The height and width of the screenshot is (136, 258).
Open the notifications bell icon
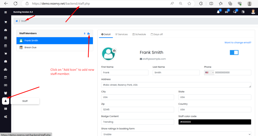(218, 12)
